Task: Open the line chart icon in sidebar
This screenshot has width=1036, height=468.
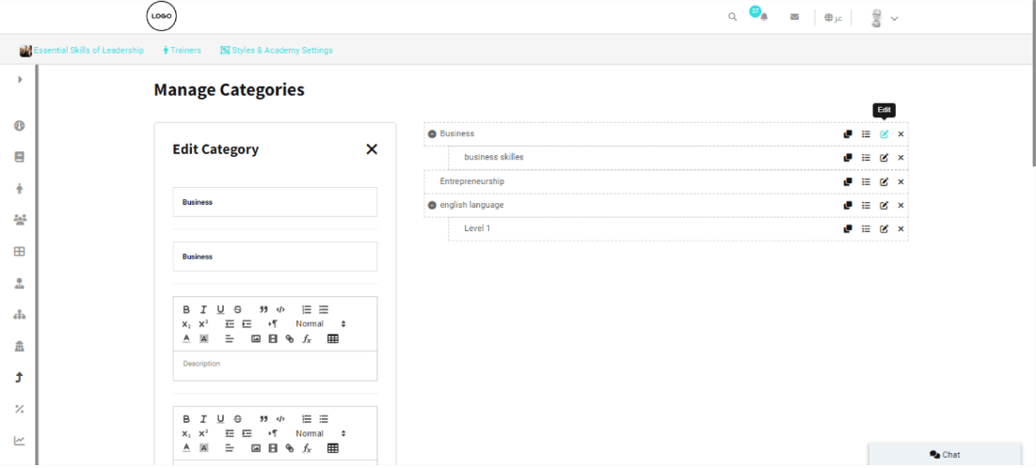Action: 19,441
